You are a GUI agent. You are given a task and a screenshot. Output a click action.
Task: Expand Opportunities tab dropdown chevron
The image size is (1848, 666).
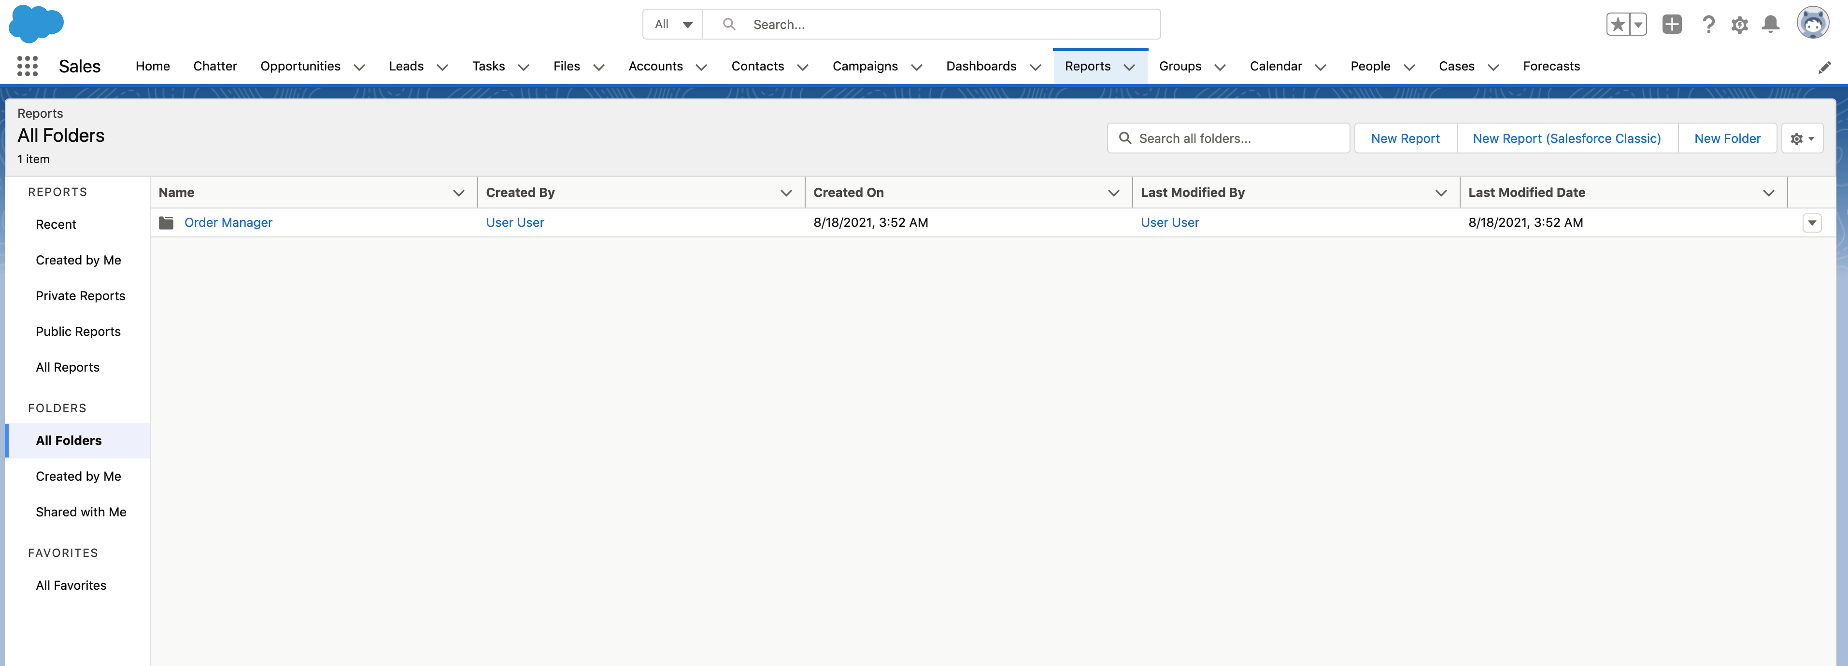tap(359, 67)
